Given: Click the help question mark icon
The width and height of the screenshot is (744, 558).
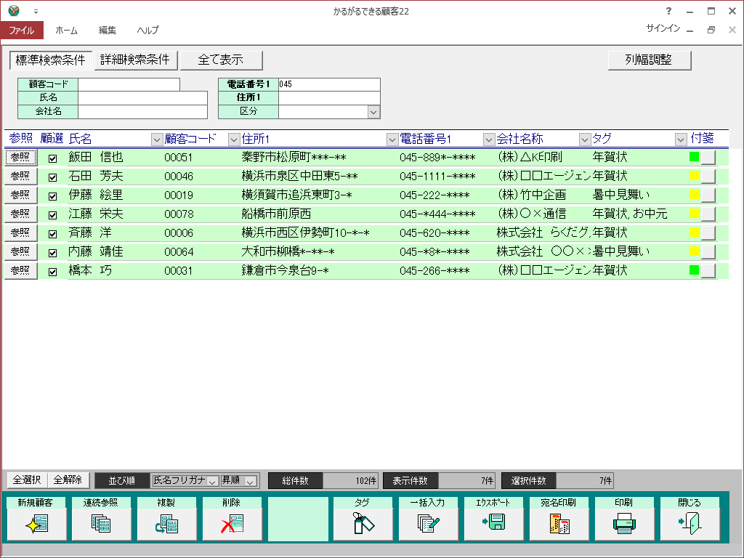Looking at the screenshot, I should point(668,11).
